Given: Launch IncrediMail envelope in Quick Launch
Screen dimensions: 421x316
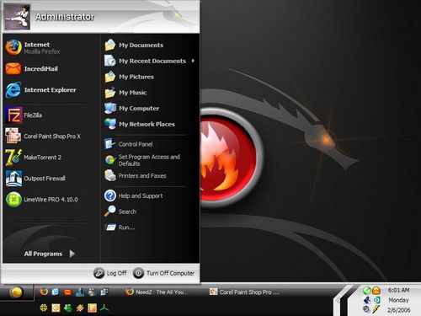Looking at the screenshot, I should 67,292.
